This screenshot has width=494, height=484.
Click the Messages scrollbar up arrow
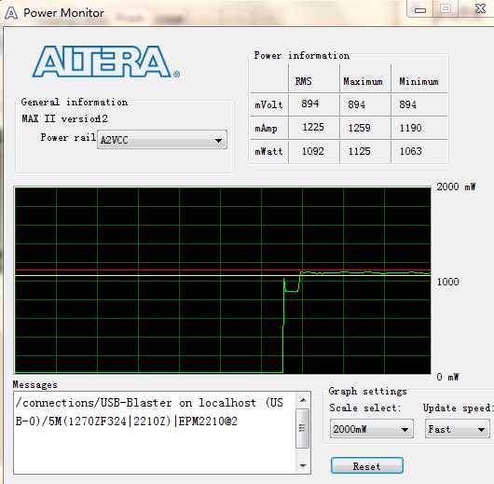coord(303,400)
